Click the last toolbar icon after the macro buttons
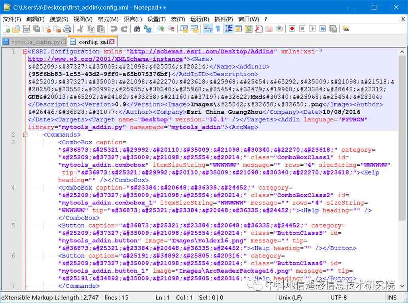 346,29
